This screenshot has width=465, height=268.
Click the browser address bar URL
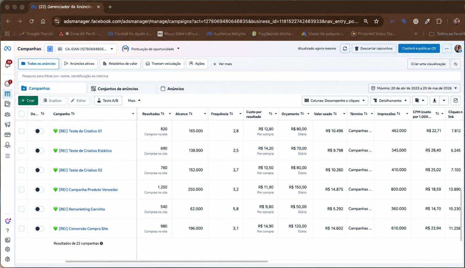[x=211, y=21]
